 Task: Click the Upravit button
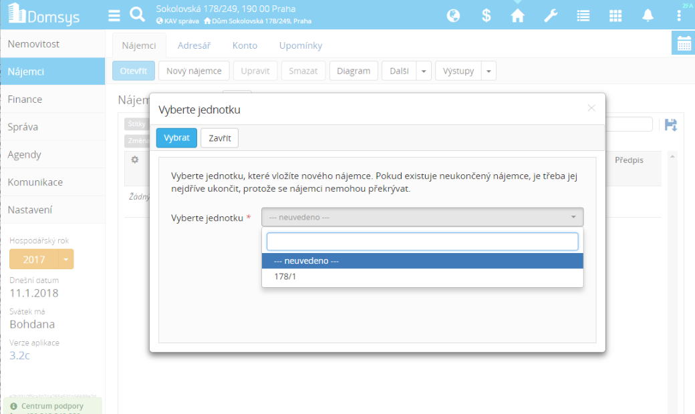255,71
